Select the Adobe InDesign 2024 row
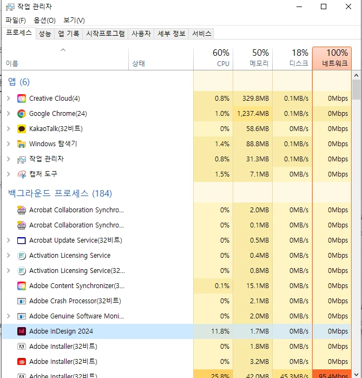Screen dimensions: 362x378 tap(176, 331)
